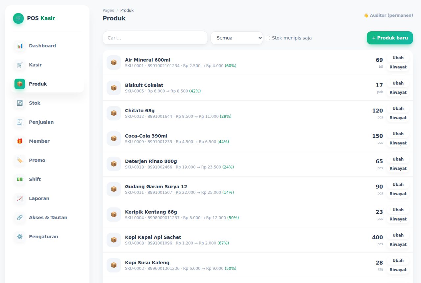Click the Stok refresh arrows icon
This screenshot has width=421, height=283.
(20, 103)
